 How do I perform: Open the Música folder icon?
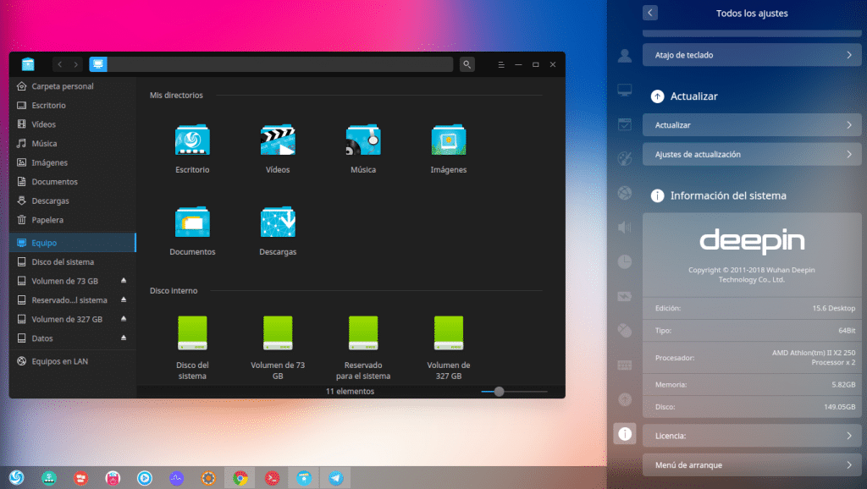(363, 140)
